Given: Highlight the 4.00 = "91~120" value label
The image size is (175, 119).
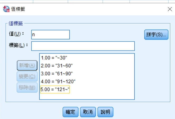Looking at the screenshot, I should pos(58,82).
